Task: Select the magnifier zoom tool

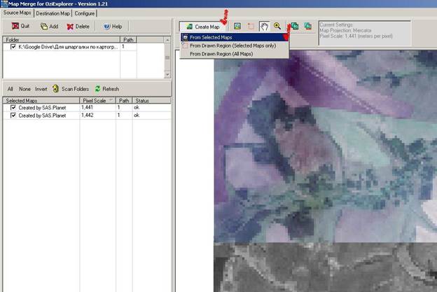Action: (x=277, y=26)
